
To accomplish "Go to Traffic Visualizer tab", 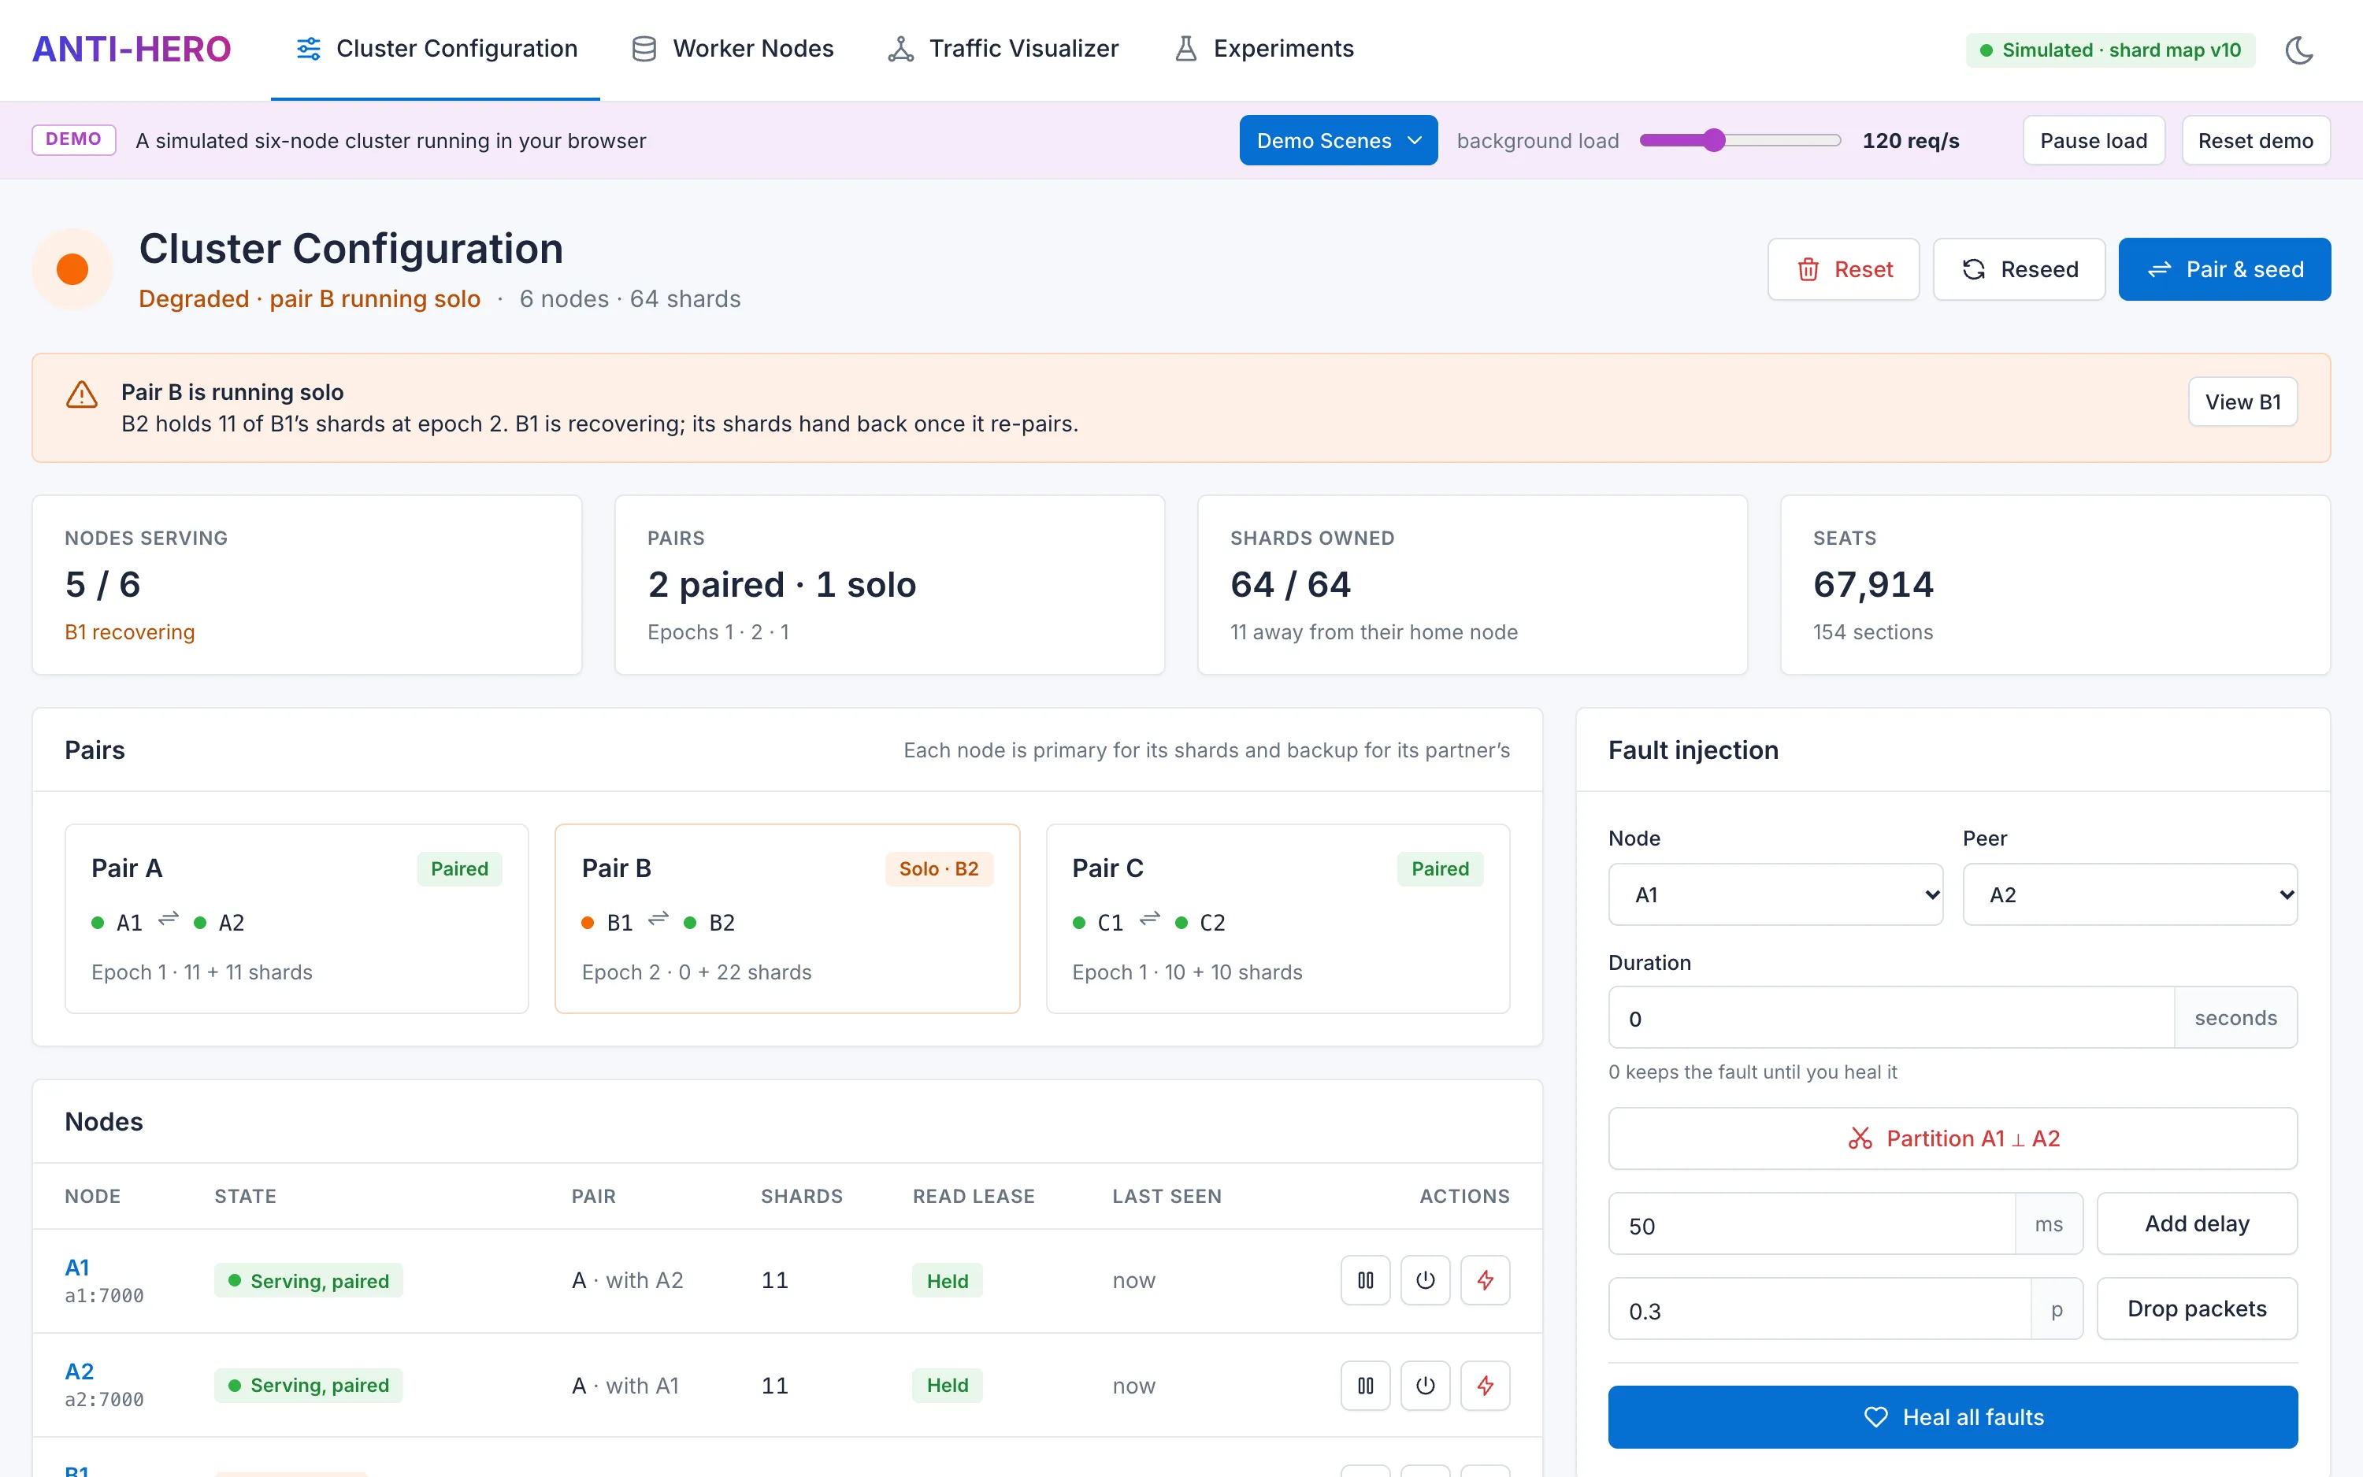I will (x=1003, y=49).
